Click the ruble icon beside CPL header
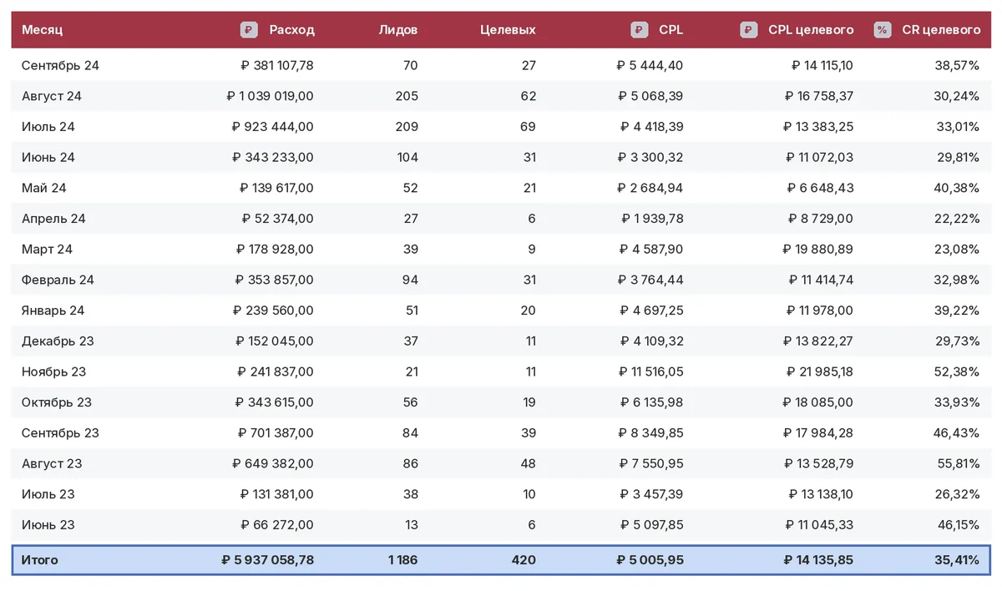This screenshot has width=1002, height=591. coord(639,30)
